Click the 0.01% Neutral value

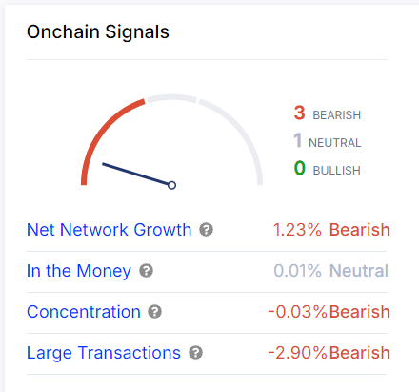(331, 271)
